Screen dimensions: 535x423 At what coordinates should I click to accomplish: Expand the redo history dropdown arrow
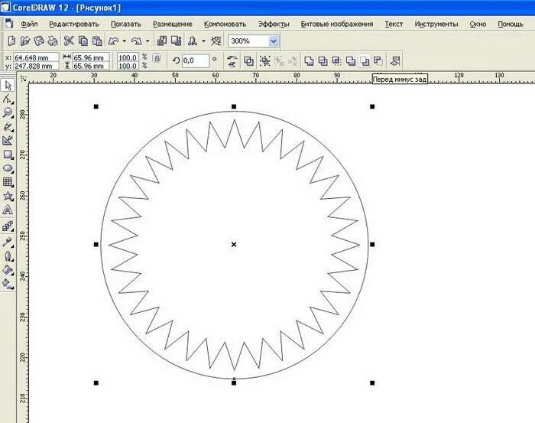coord(148,41)
